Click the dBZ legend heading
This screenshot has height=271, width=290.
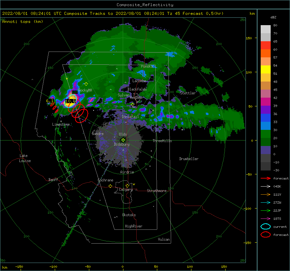(273, 17)
